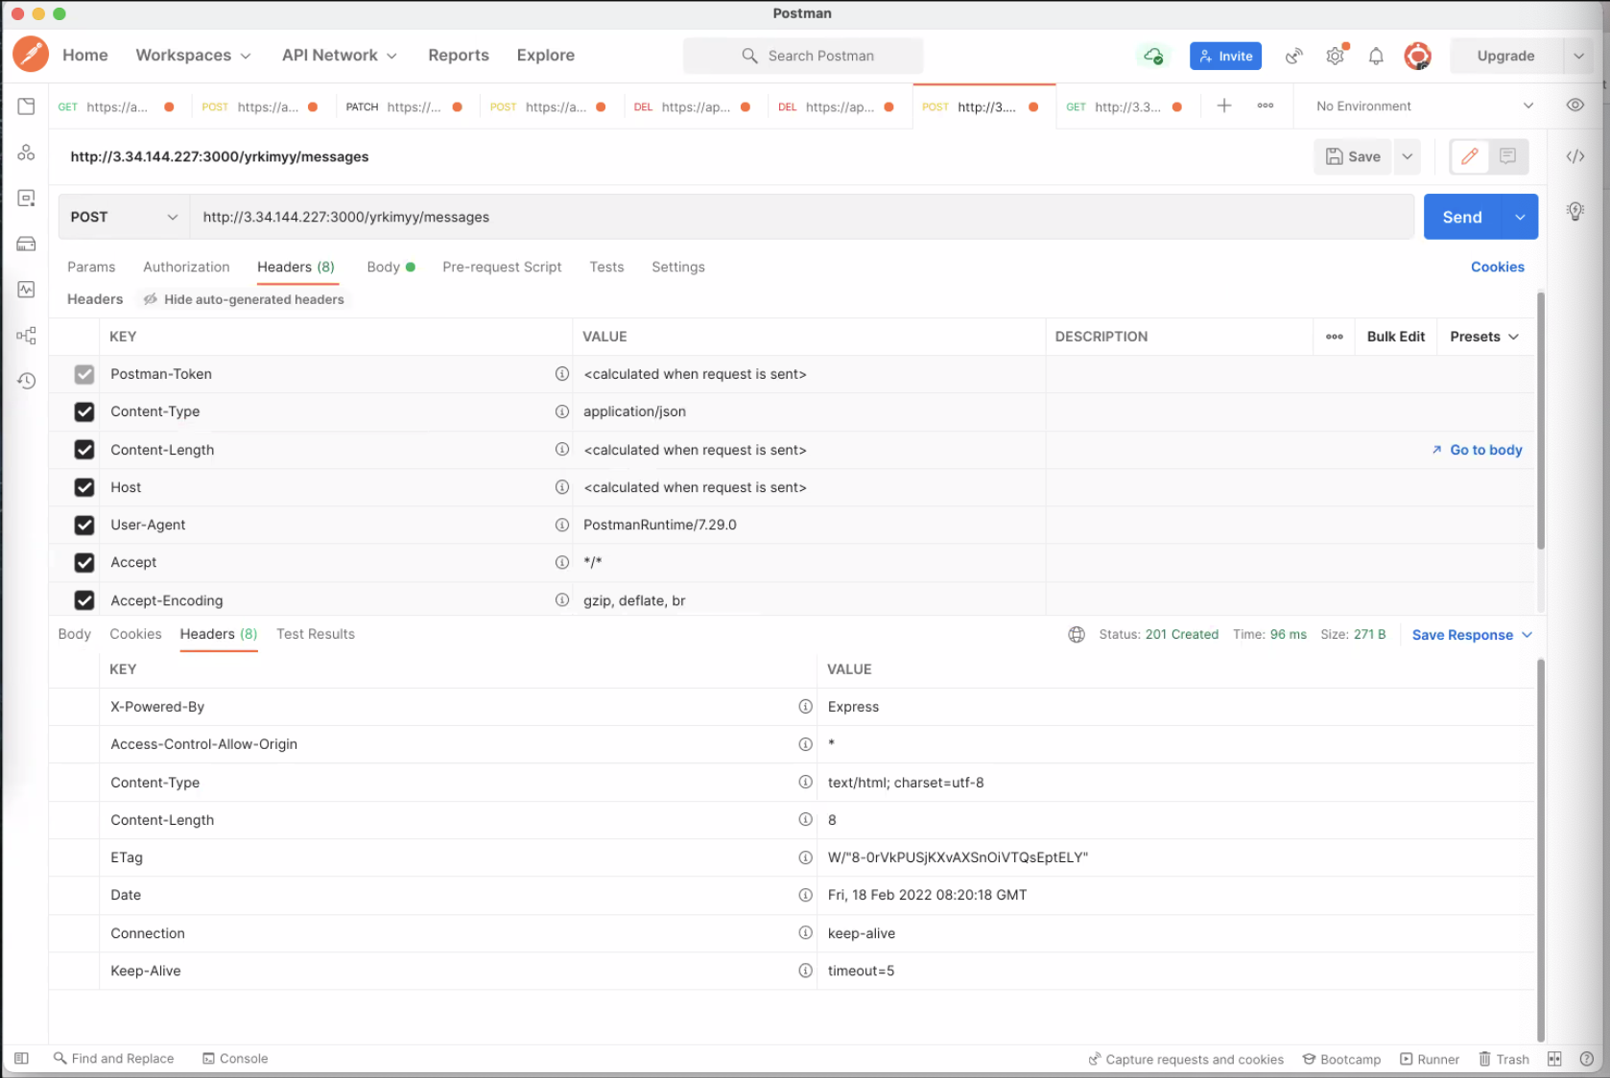
Task: Click the info icon for X-Powered-By response header
Action: pyautogui.click(x=806, y=707)
